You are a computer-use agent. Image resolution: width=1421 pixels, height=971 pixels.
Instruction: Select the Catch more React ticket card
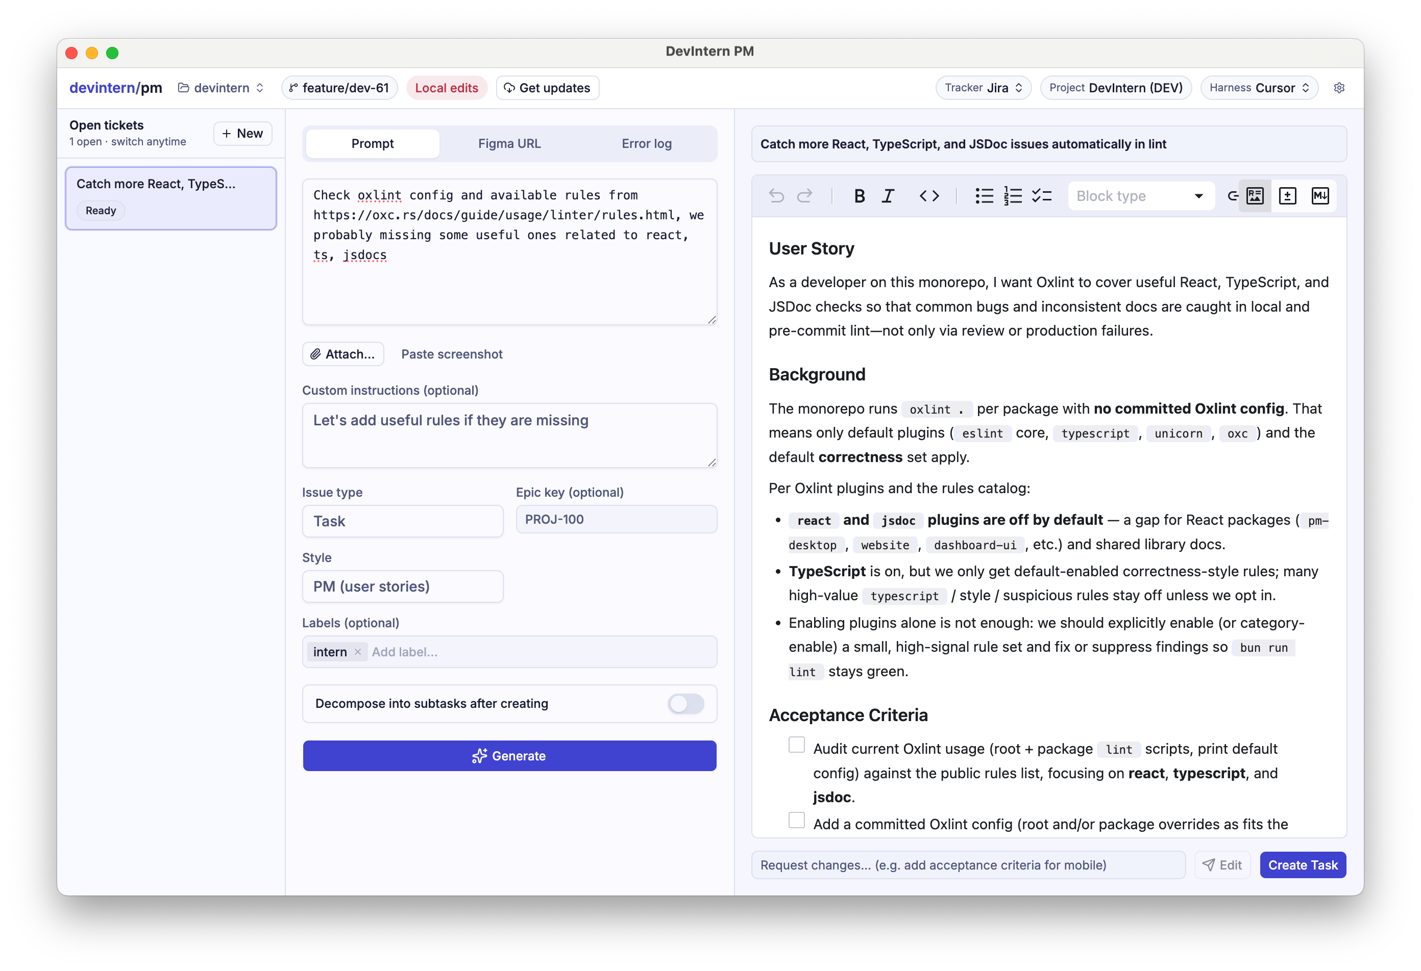[x=170, y=198]
